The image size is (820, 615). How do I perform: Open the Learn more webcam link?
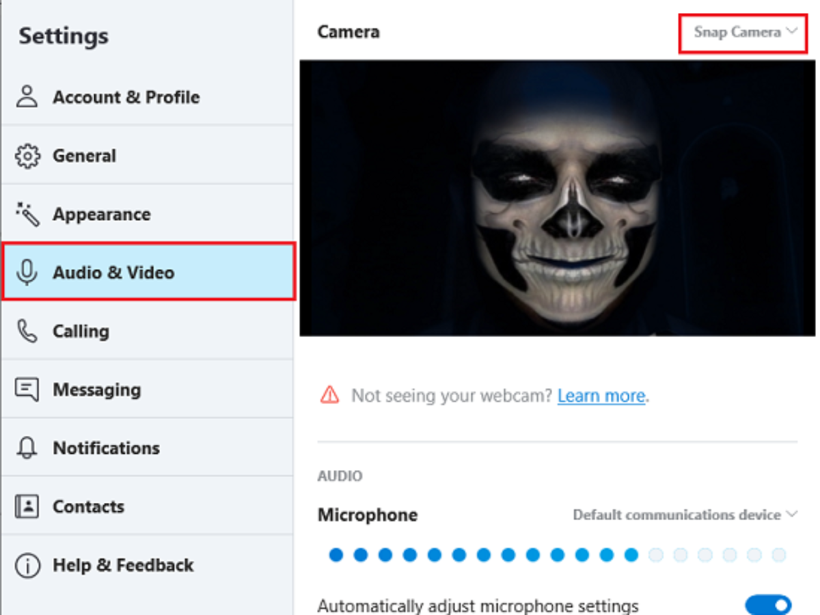[x=601, y=396]
